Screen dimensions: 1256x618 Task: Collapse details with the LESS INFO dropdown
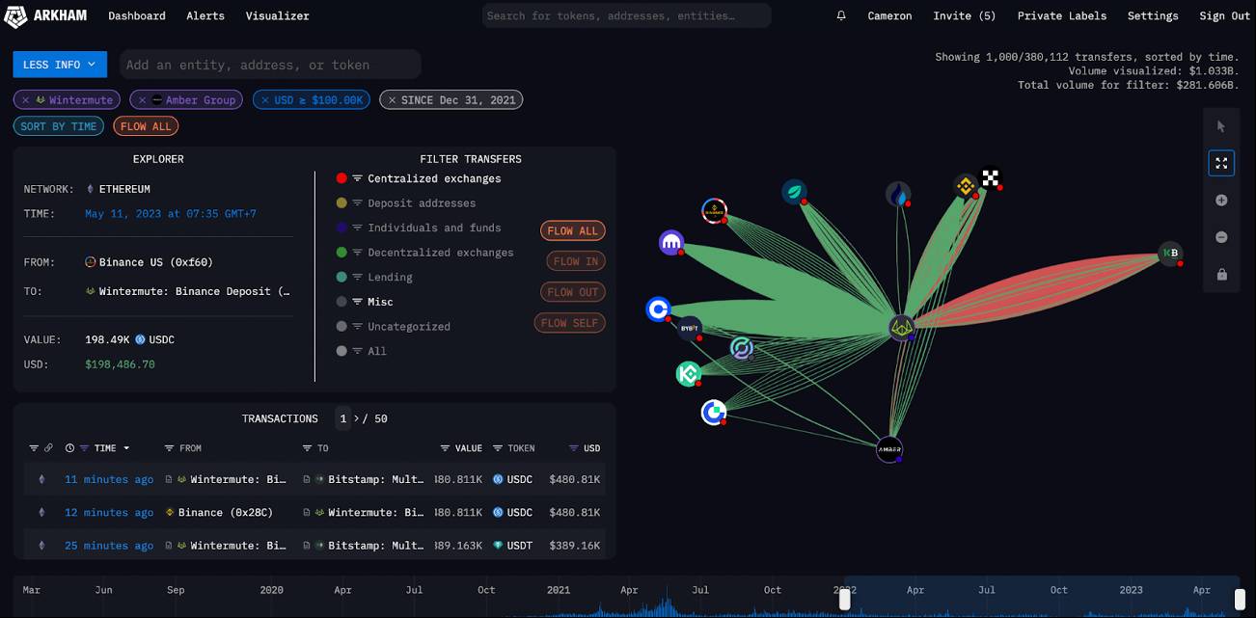[x=60, y=65]
